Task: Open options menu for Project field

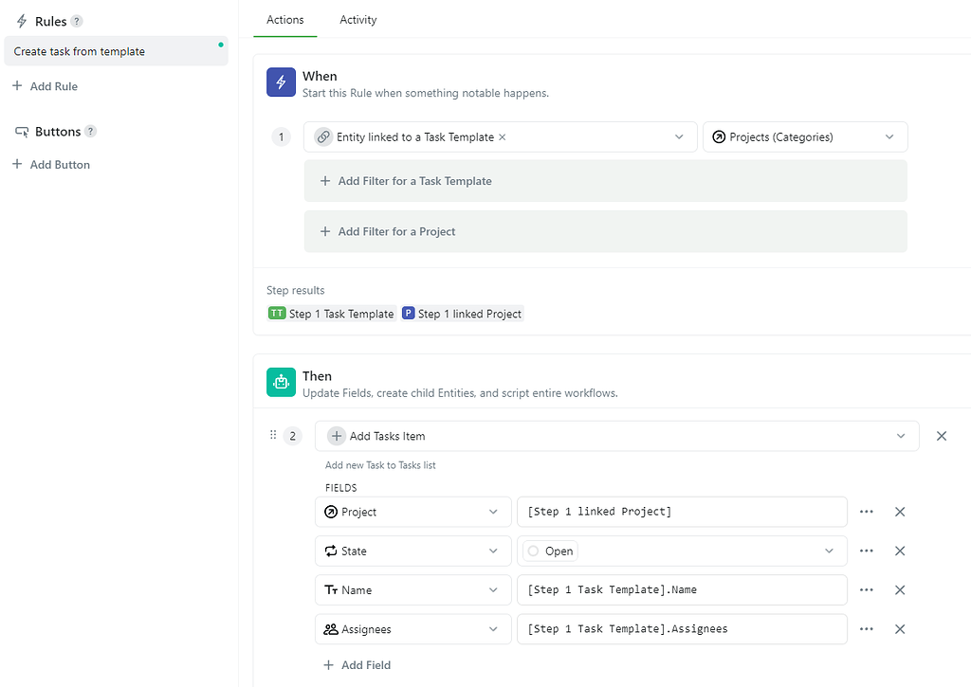Action: [x=866, y=512]
